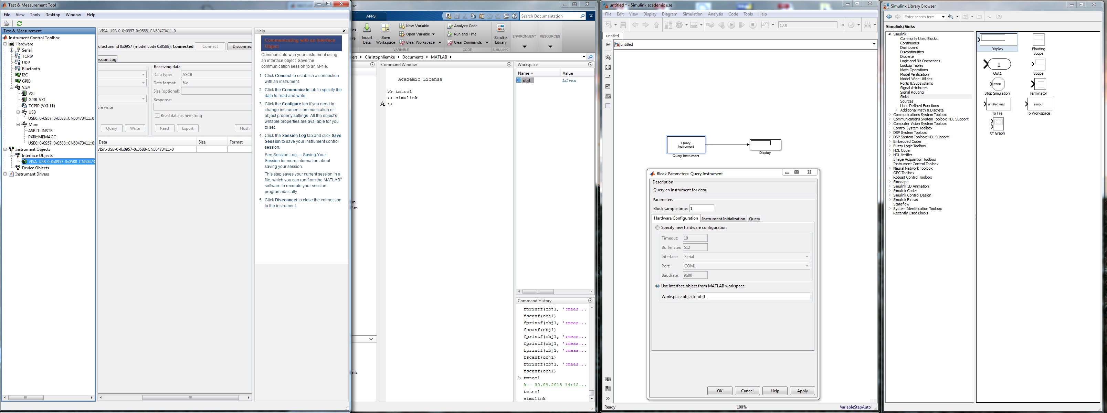
Task: Switch to the Instrument Initialization tab
Action: click(723, 219)
